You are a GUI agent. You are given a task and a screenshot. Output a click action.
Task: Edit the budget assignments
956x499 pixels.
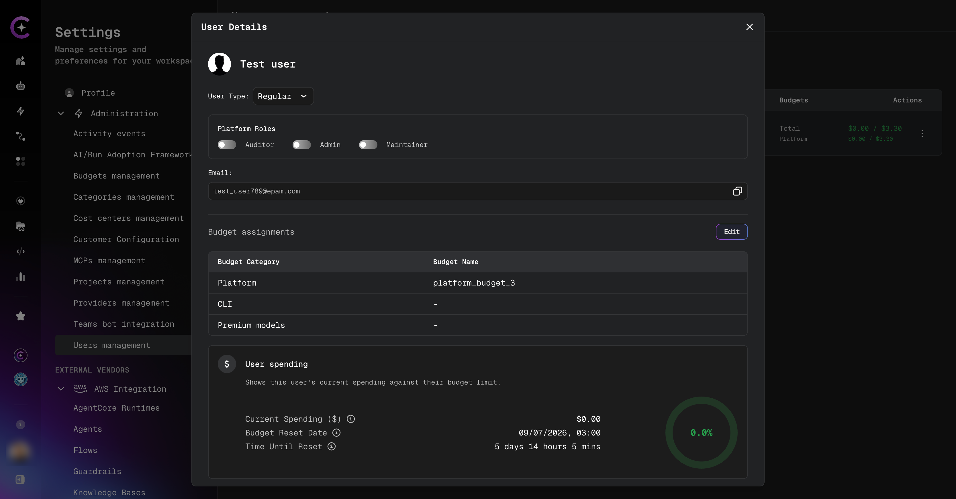732,232
